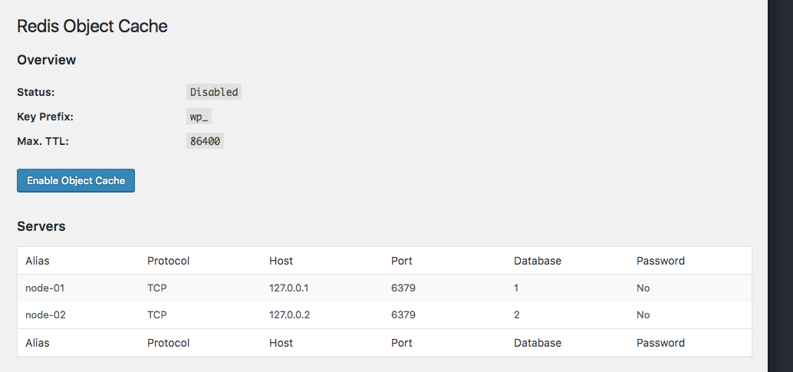Click host 127.0.0.2 cell

pyautogui.click(x=288, y=314)
